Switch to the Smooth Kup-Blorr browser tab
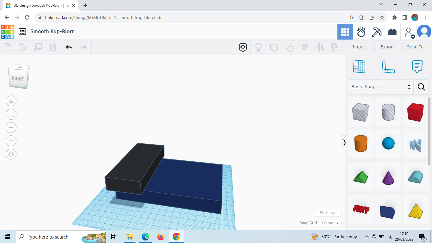This screenshot has height=243, width=432. 38,5
